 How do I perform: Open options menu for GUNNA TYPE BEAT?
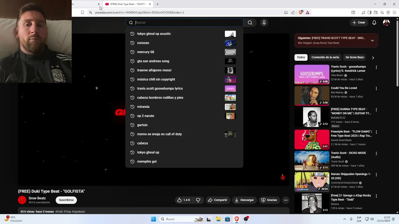376,110
